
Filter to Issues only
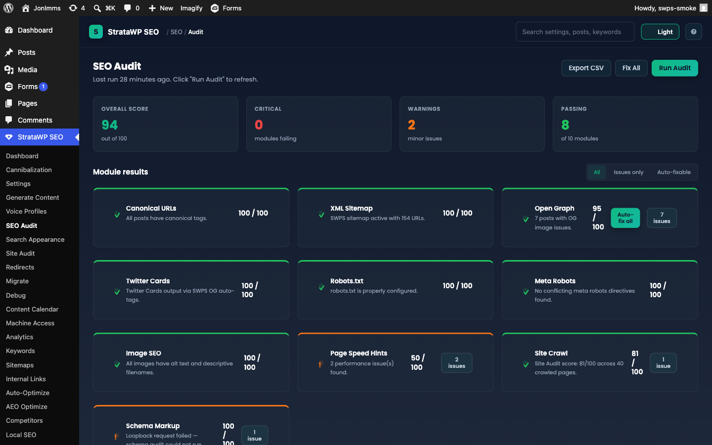(628, 172)
